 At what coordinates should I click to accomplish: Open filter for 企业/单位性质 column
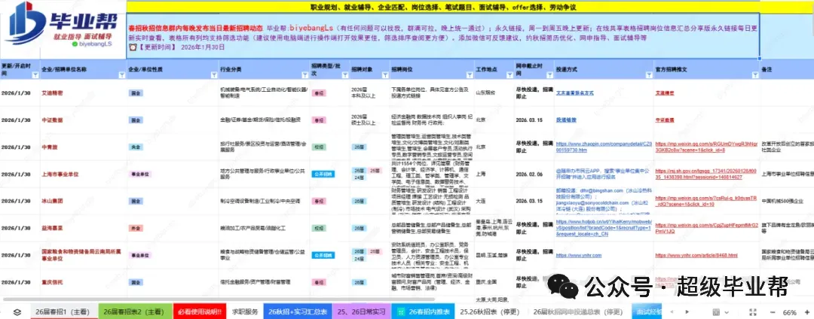pyautogui.click(x=213, y=75)
